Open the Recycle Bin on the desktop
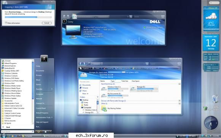 pyautogui.click(x=215, y=98)
